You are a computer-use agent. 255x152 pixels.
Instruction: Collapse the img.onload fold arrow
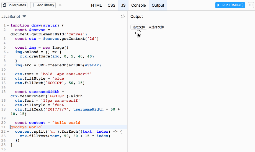tap(8, 52)
